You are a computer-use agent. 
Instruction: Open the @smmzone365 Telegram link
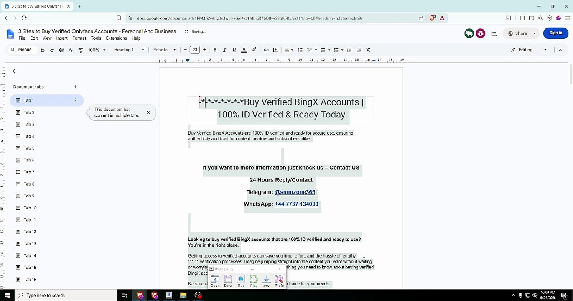coord(295,192)
